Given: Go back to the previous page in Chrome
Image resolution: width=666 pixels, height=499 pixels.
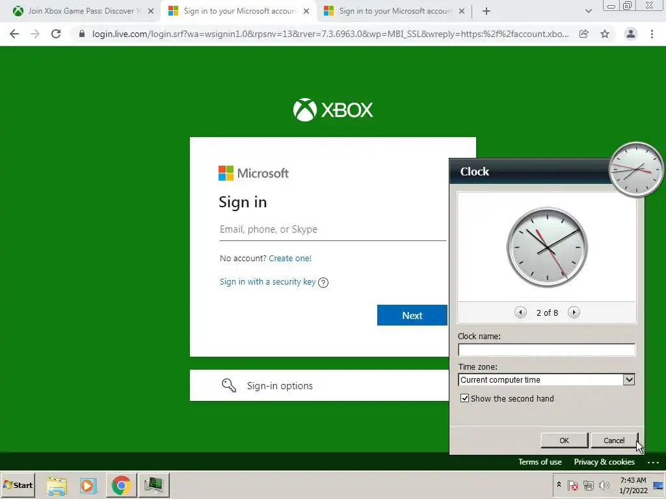Looking at the screenshot, I should coord(14,34).
